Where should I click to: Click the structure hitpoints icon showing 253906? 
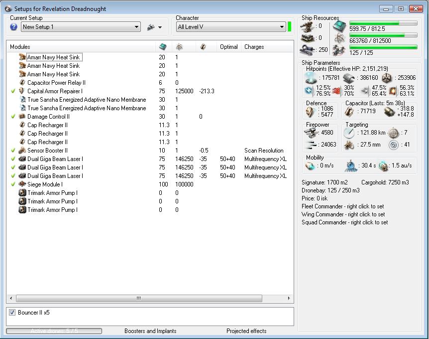pyautogui.click(x=387, y=78)
